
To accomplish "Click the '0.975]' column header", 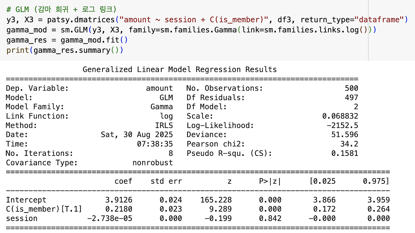I will 376,181.
